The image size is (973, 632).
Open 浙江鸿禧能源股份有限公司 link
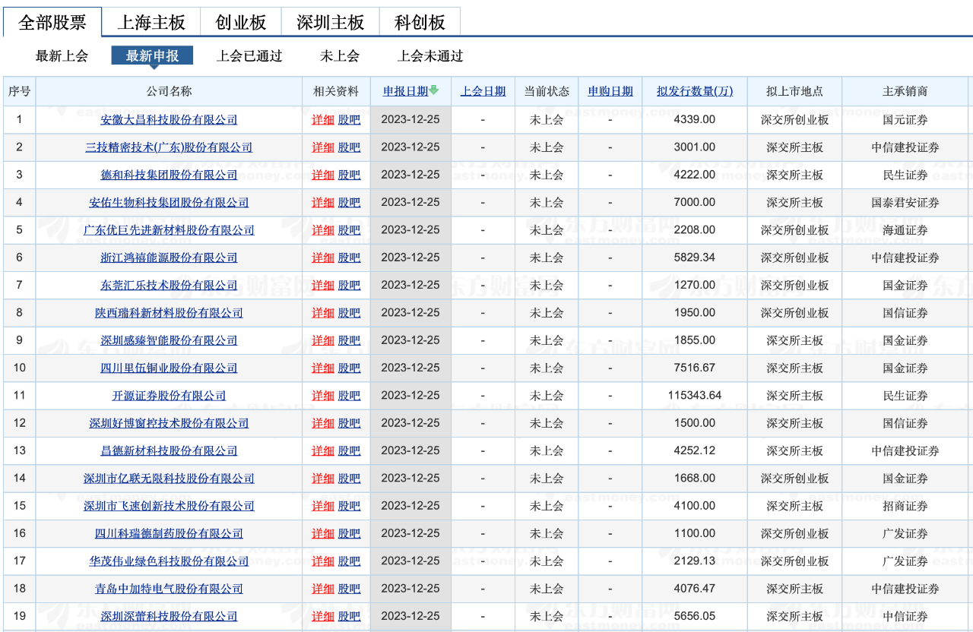(x=169, y=258)
